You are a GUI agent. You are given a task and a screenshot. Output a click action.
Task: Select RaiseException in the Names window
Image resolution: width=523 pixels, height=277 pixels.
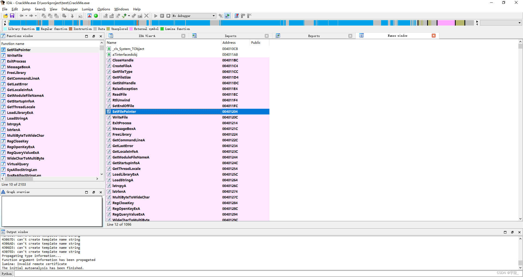187,89
